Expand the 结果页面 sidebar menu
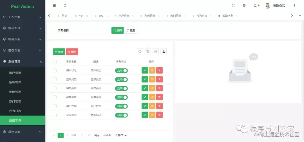 pos(23,39)
